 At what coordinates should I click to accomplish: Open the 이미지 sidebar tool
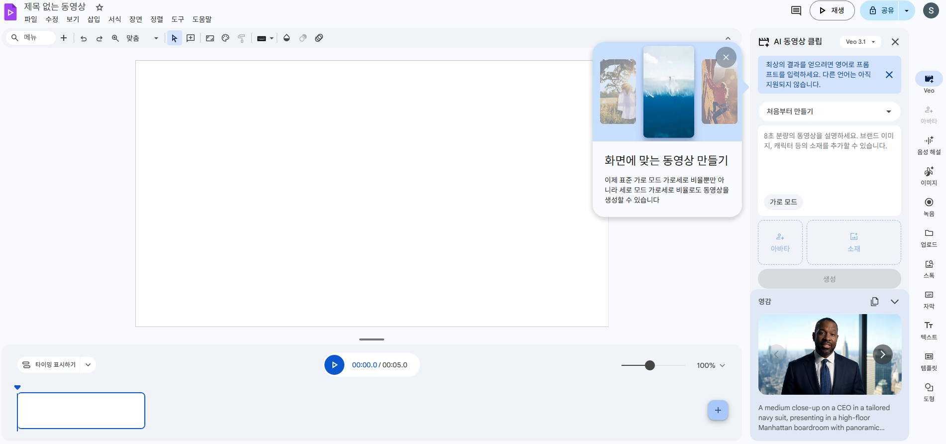pyautogui.click(x=929, y=176)
